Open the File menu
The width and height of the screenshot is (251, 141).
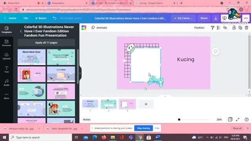click(x=25, y=18)
